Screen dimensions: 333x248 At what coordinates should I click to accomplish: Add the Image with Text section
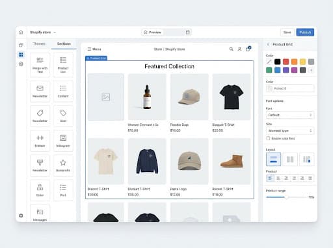[x=40, y=65]
